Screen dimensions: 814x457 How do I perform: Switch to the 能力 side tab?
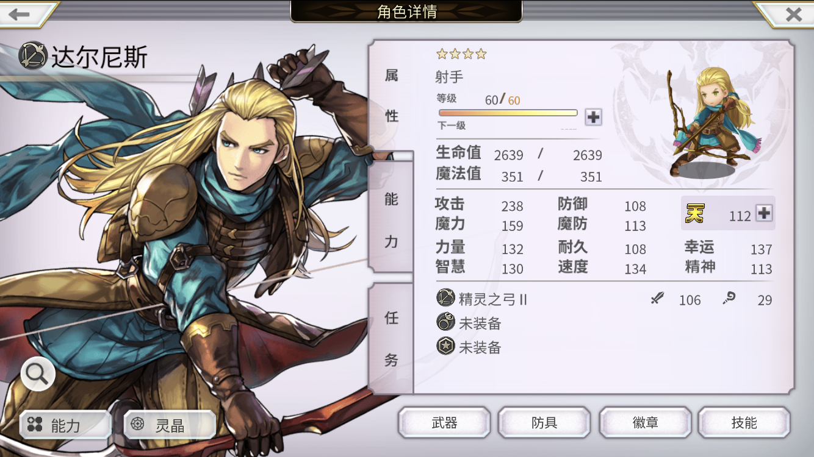(x=391, y=219)
